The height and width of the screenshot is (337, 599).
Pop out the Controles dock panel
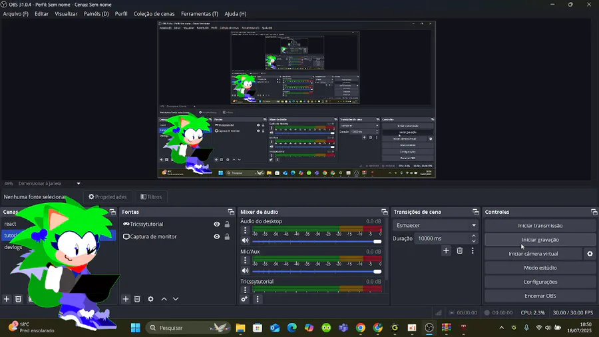[x=594, y=212]
